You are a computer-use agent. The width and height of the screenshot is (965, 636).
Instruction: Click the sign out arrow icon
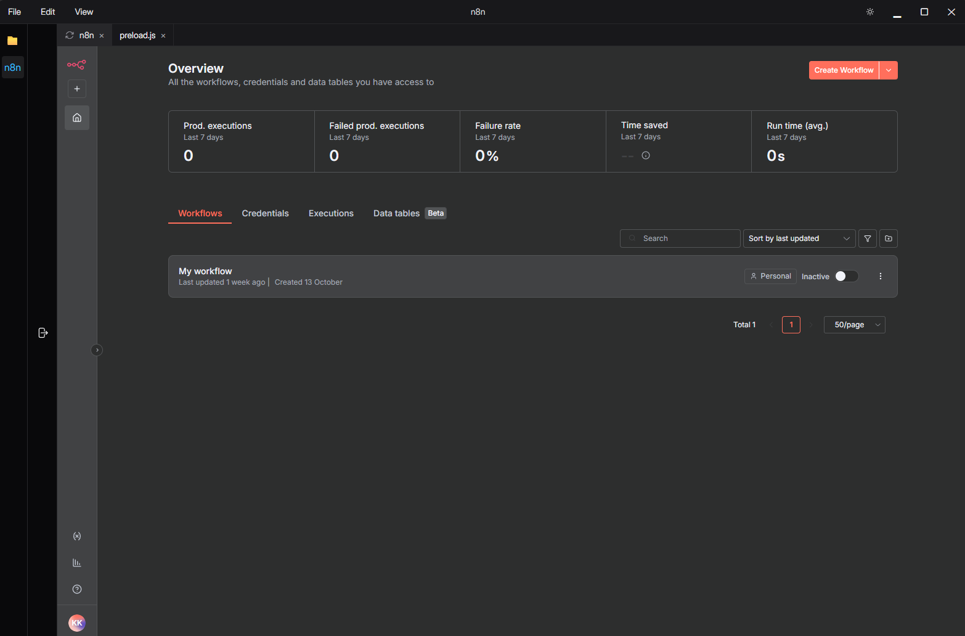43,333
